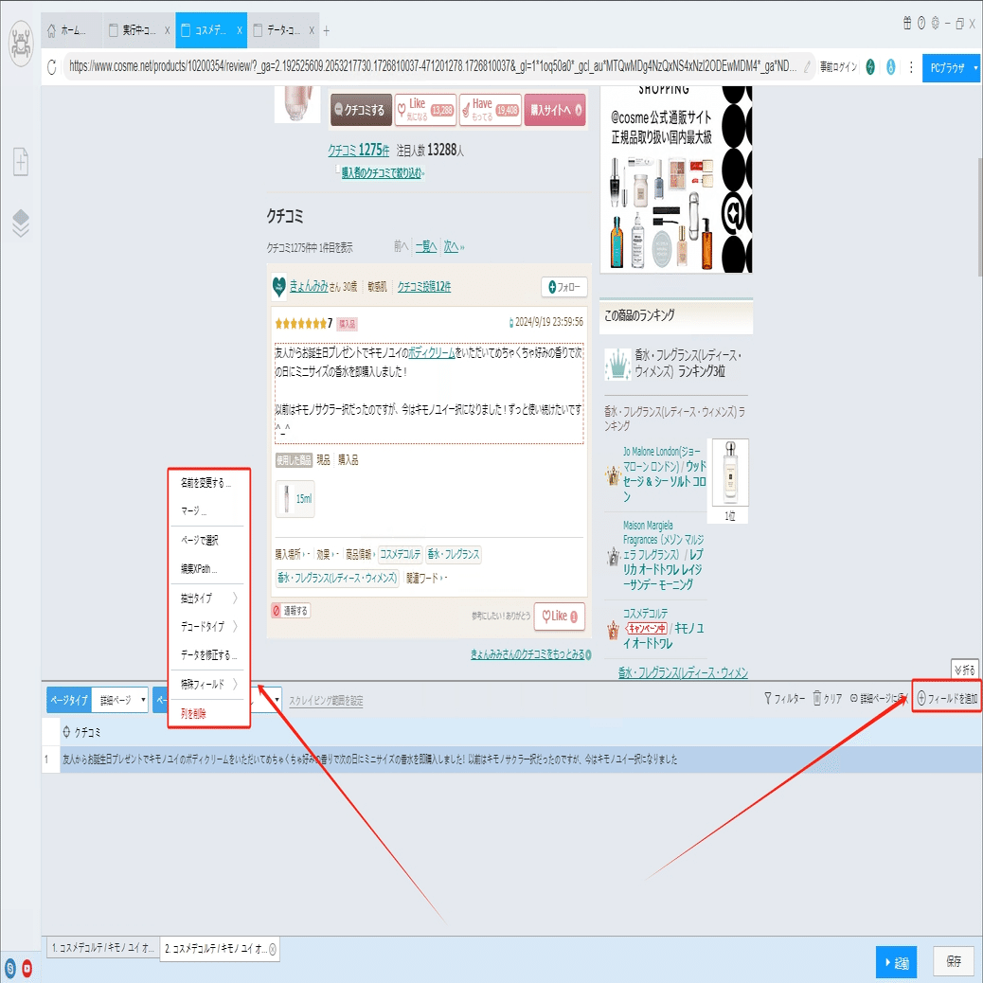Click the Jo Malone perfume bottle thumbnail
Image resolution: width=983 pixels, height=983 pixels.
coord(730,472)
